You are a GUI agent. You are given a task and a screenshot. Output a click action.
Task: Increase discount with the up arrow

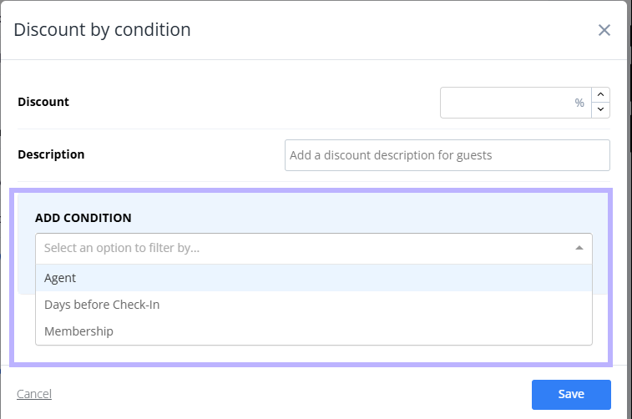click(600, 94)
